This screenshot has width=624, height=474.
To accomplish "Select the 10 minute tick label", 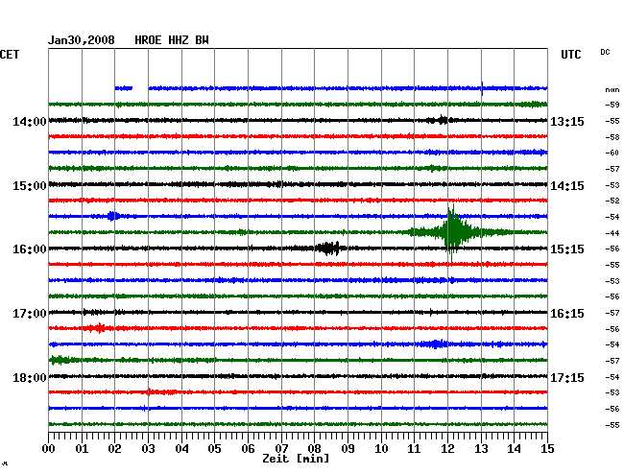I will [x=381, y=449].
